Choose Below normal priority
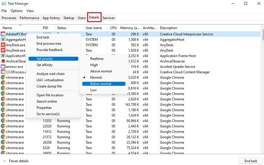The width and height of the screenshot is (264, 165). 101,84
